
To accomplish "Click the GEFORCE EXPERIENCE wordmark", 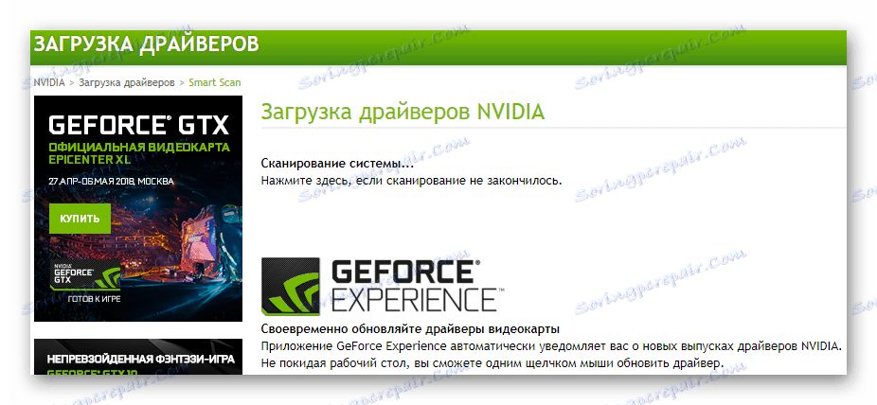I will click(x=418, y=286).
